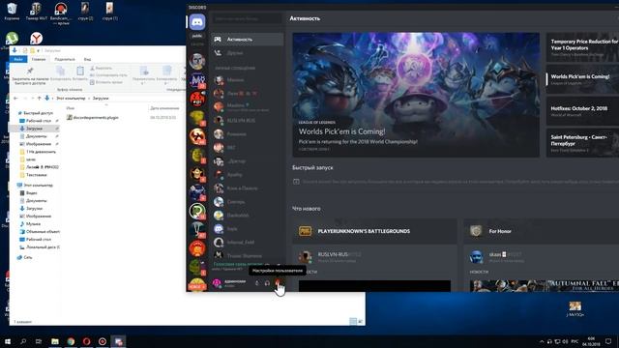Viewport: 619px width, 348px height.
Task: Select Изображения under Quick access
Action: (39, 144)
